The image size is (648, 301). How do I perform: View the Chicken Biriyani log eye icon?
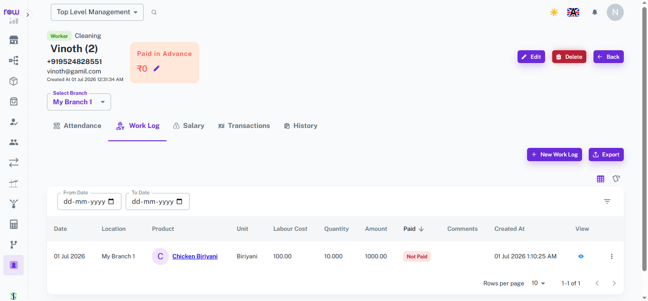point(581,256)
